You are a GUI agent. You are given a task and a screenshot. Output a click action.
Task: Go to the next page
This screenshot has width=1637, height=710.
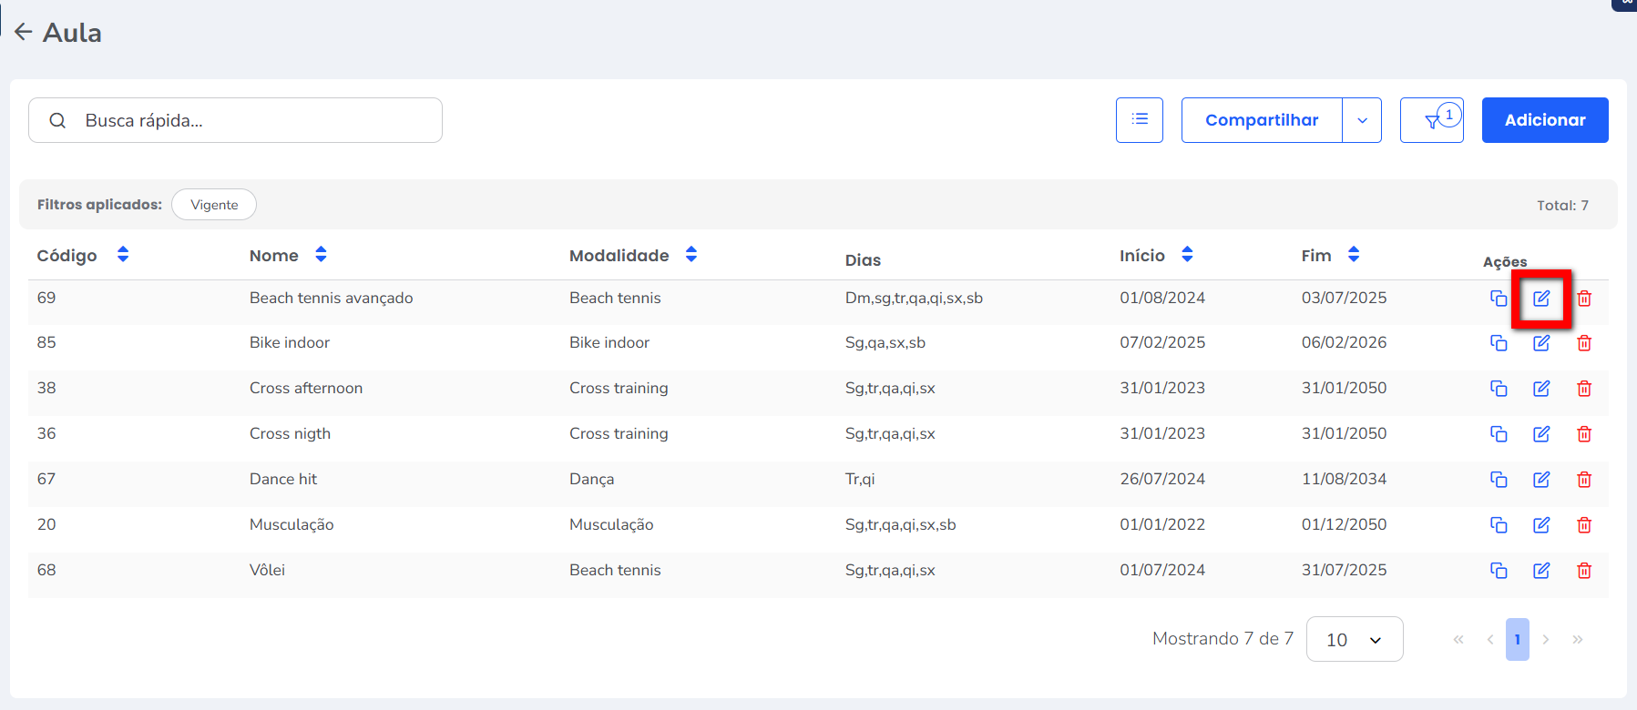(x=1546, y=639)
